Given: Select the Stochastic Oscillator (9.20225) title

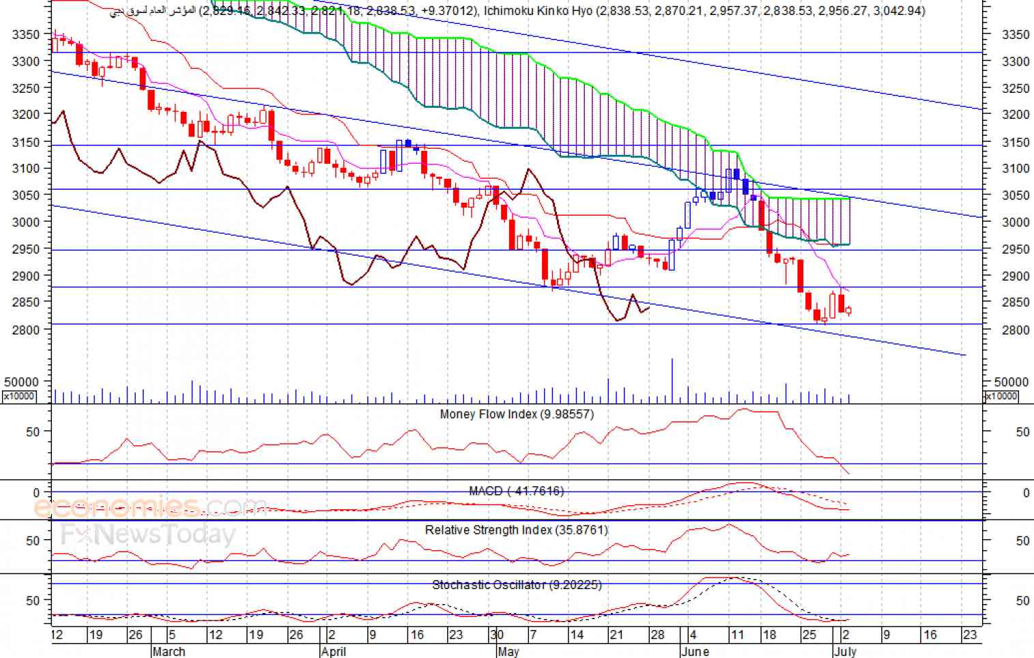Looking at the screenshot, I should click(x=517, y=586).
